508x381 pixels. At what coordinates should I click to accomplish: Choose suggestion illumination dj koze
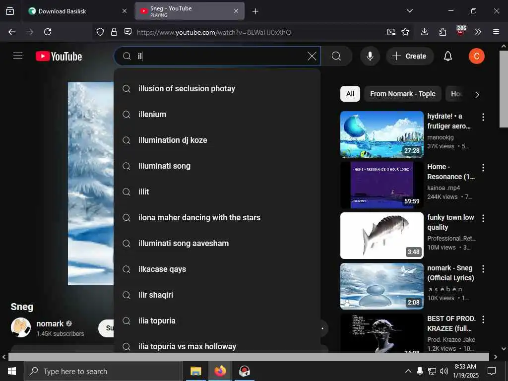coord(217,140)
